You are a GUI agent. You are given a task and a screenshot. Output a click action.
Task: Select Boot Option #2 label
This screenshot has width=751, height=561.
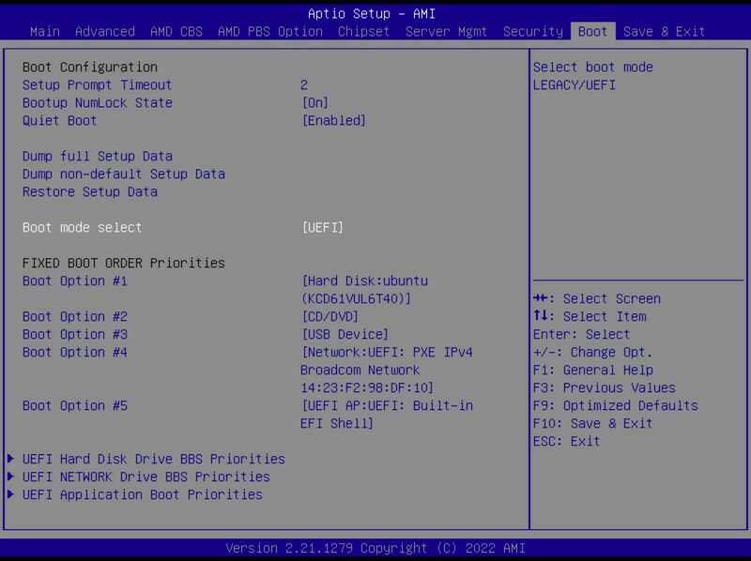[x=75, y=316]
